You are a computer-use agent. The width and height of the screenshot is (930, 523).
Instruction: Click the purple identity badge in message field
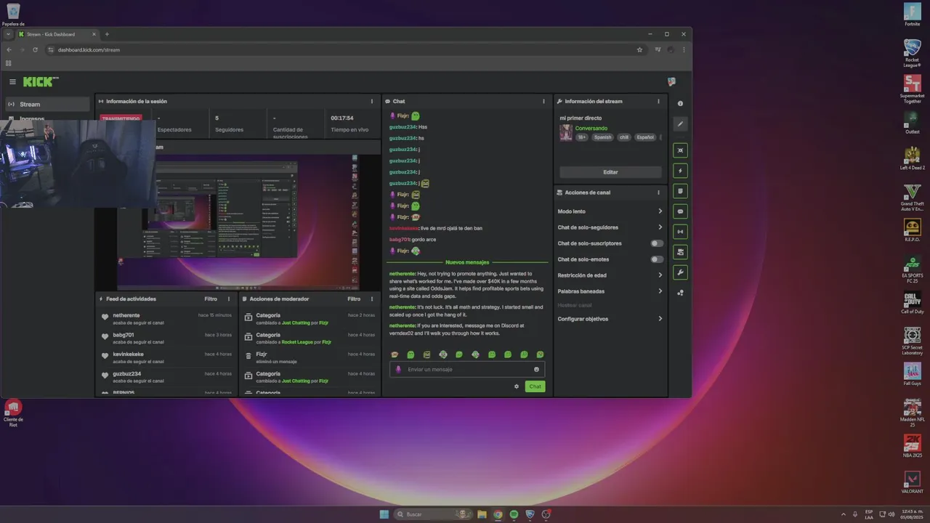click(398, 369)
